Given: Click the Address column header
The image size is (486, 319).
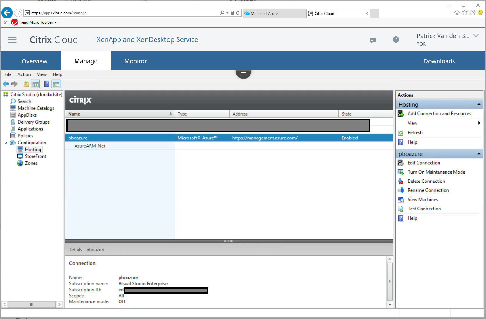Looking at the screenshot, I should (284, 114).
